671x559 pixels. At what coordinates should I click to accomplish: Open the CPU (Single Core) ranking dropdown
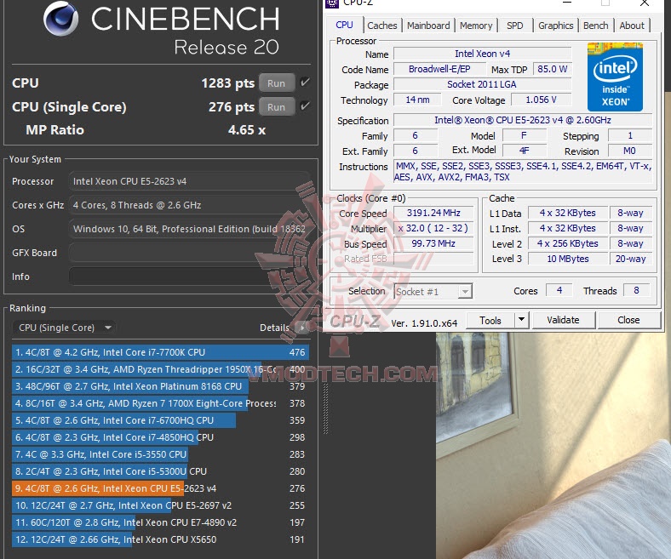tap(64, 328)
